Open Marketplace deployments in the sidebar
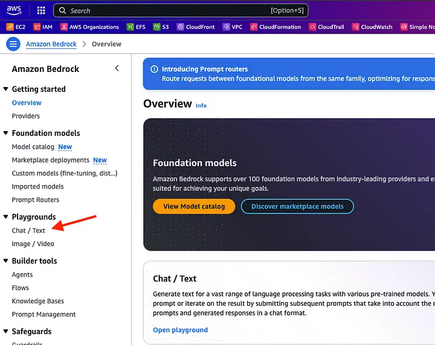Viewport: 435px width, 345px height. pos(51,160)
